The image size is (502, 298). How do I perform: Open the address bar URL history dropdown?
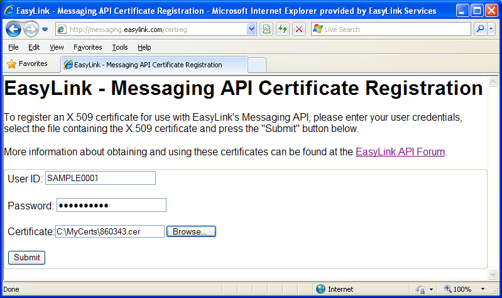(251, 29)
